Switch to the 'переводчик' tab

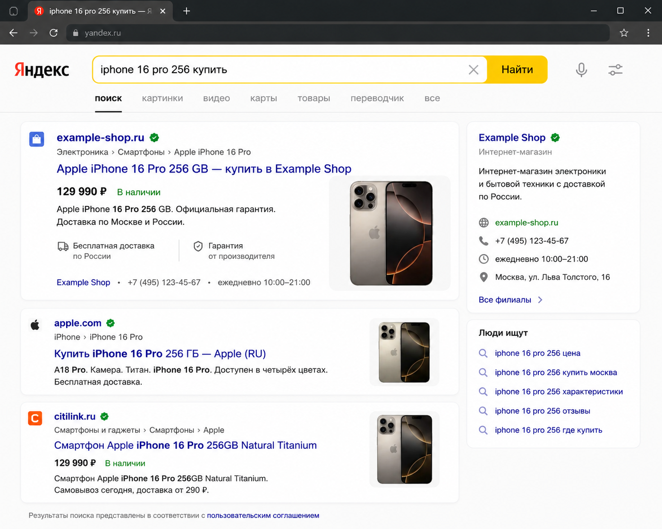pos(377,99)
